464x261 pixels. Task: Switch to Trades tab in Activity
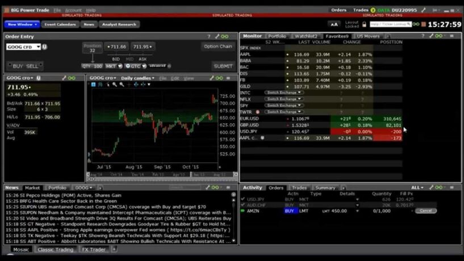coord(299,188)
